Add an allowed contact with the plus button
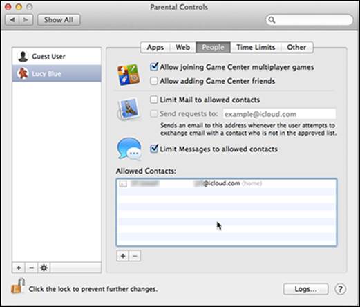This screenshot has height=307, width=360. tap(123, 256)
